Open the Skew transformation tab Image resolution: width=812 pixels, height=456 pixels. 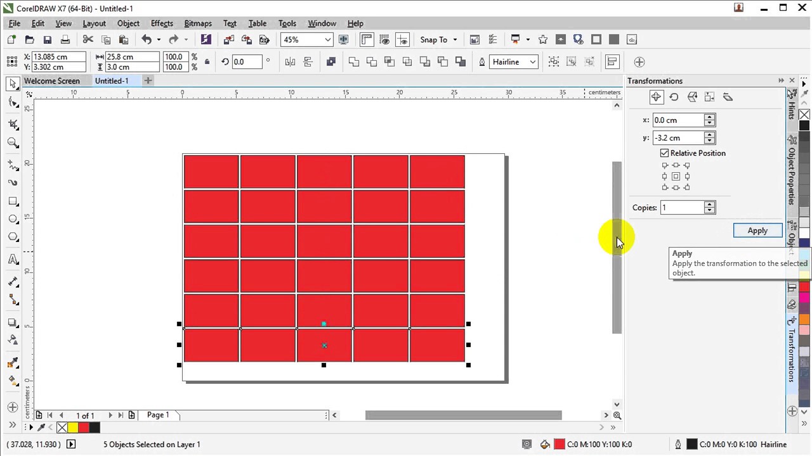728,97
